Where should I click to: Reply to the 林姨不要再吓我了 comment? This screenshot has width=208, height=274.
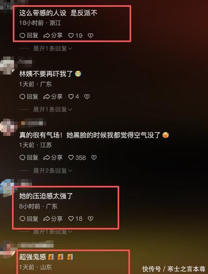29,97
